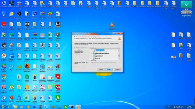
Task: Expand the 'Другие' tree node
Action: [94, 58]
